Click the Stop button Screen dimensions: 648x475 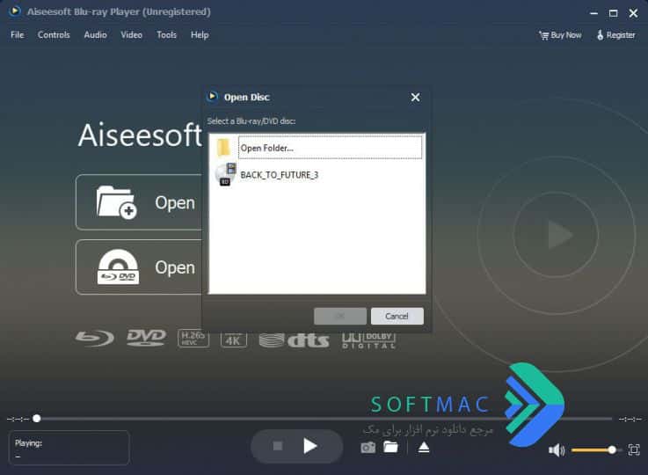[278, 446]
